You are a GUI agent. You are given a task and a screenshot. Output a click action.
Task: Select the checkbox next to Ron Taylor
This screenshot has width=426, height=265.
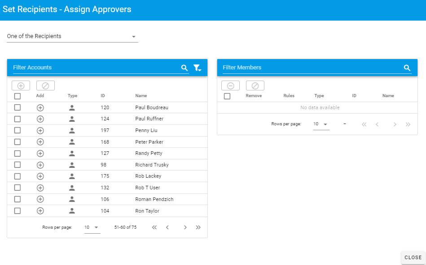coord(18,211)
